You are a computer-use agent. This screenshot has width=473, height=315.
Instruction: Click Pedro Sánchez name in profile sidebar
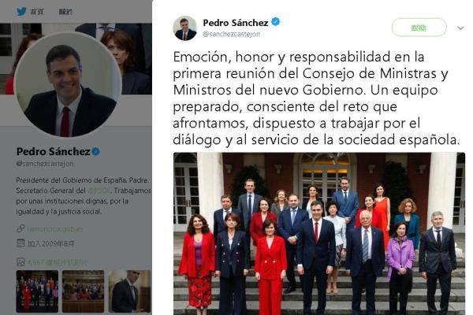pyautogui.click(x=54, y=151)
